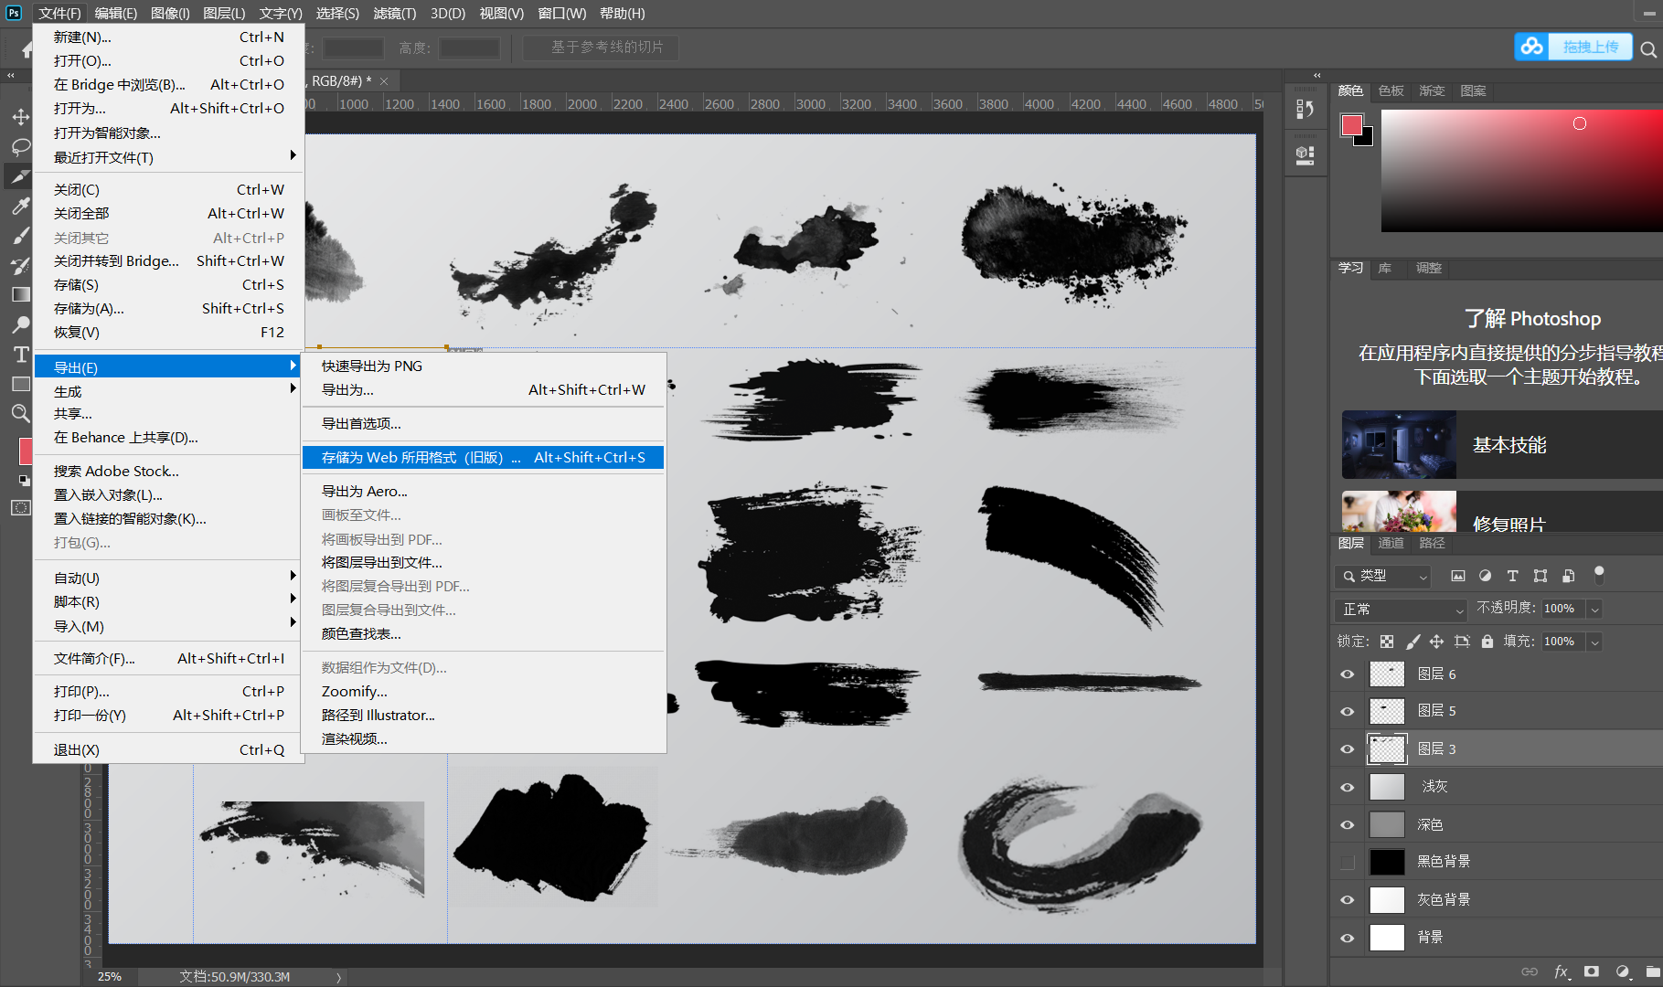Click the red foreground color swatch in Color panel
This screenshot has height=987, width=1663.
coord(1352,125)
